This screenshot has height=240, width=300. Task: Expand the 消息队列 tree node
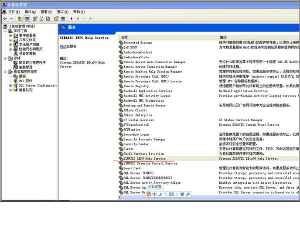[10, 90]
